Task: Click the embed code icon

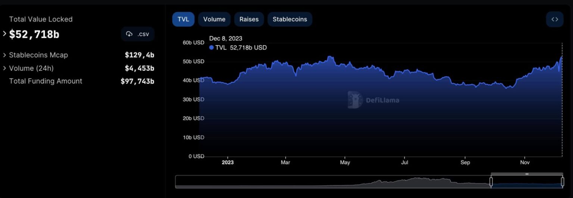Action: (x=554, y=19)
